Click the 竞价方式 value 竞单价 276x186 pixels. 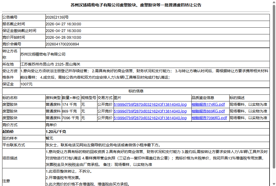tap(51, 125)
